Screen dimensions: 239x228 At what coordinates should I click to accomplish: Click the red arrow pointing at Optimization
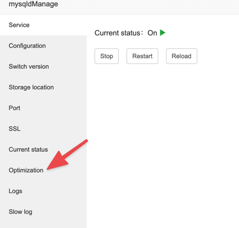(67, 155)
